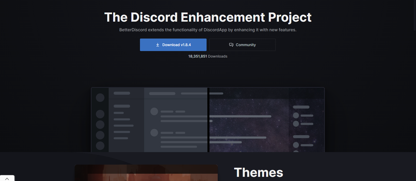Click the comparison divider in the preview image
Viewport: 416px width, 181px height.
208,120
